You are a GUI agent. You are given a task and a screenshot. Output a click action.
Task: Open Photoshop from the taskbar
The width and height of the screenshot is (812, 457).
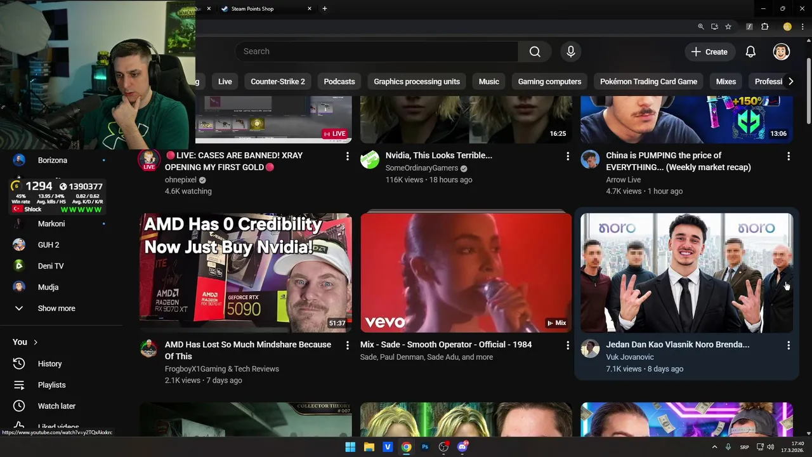point(425,447)
